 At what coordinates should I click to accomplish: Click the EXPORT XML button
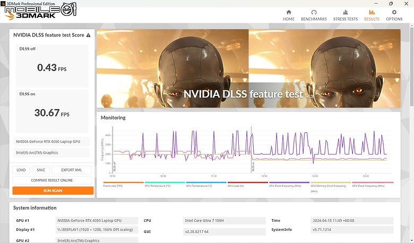72,170
